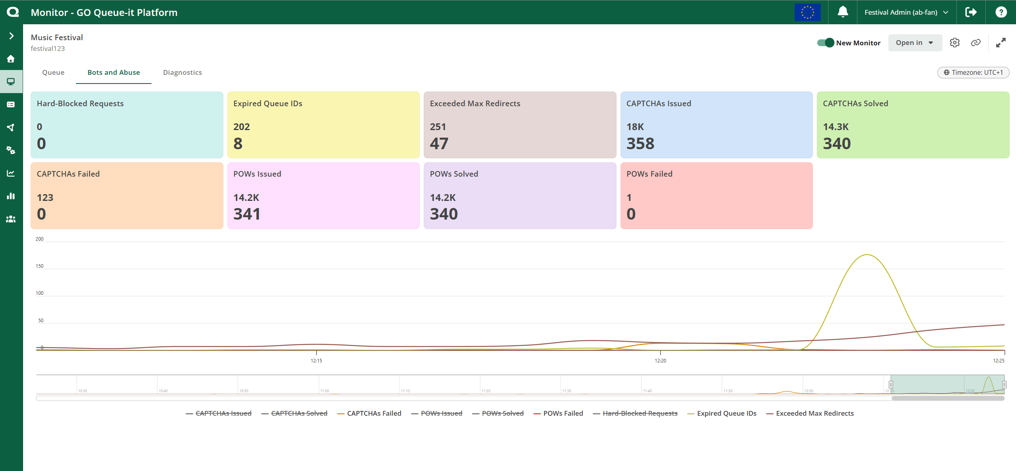Select the Waiting Rooms card icon in sidebar
Viewport: 1016px width, 471px height.
tap(11, 104)
